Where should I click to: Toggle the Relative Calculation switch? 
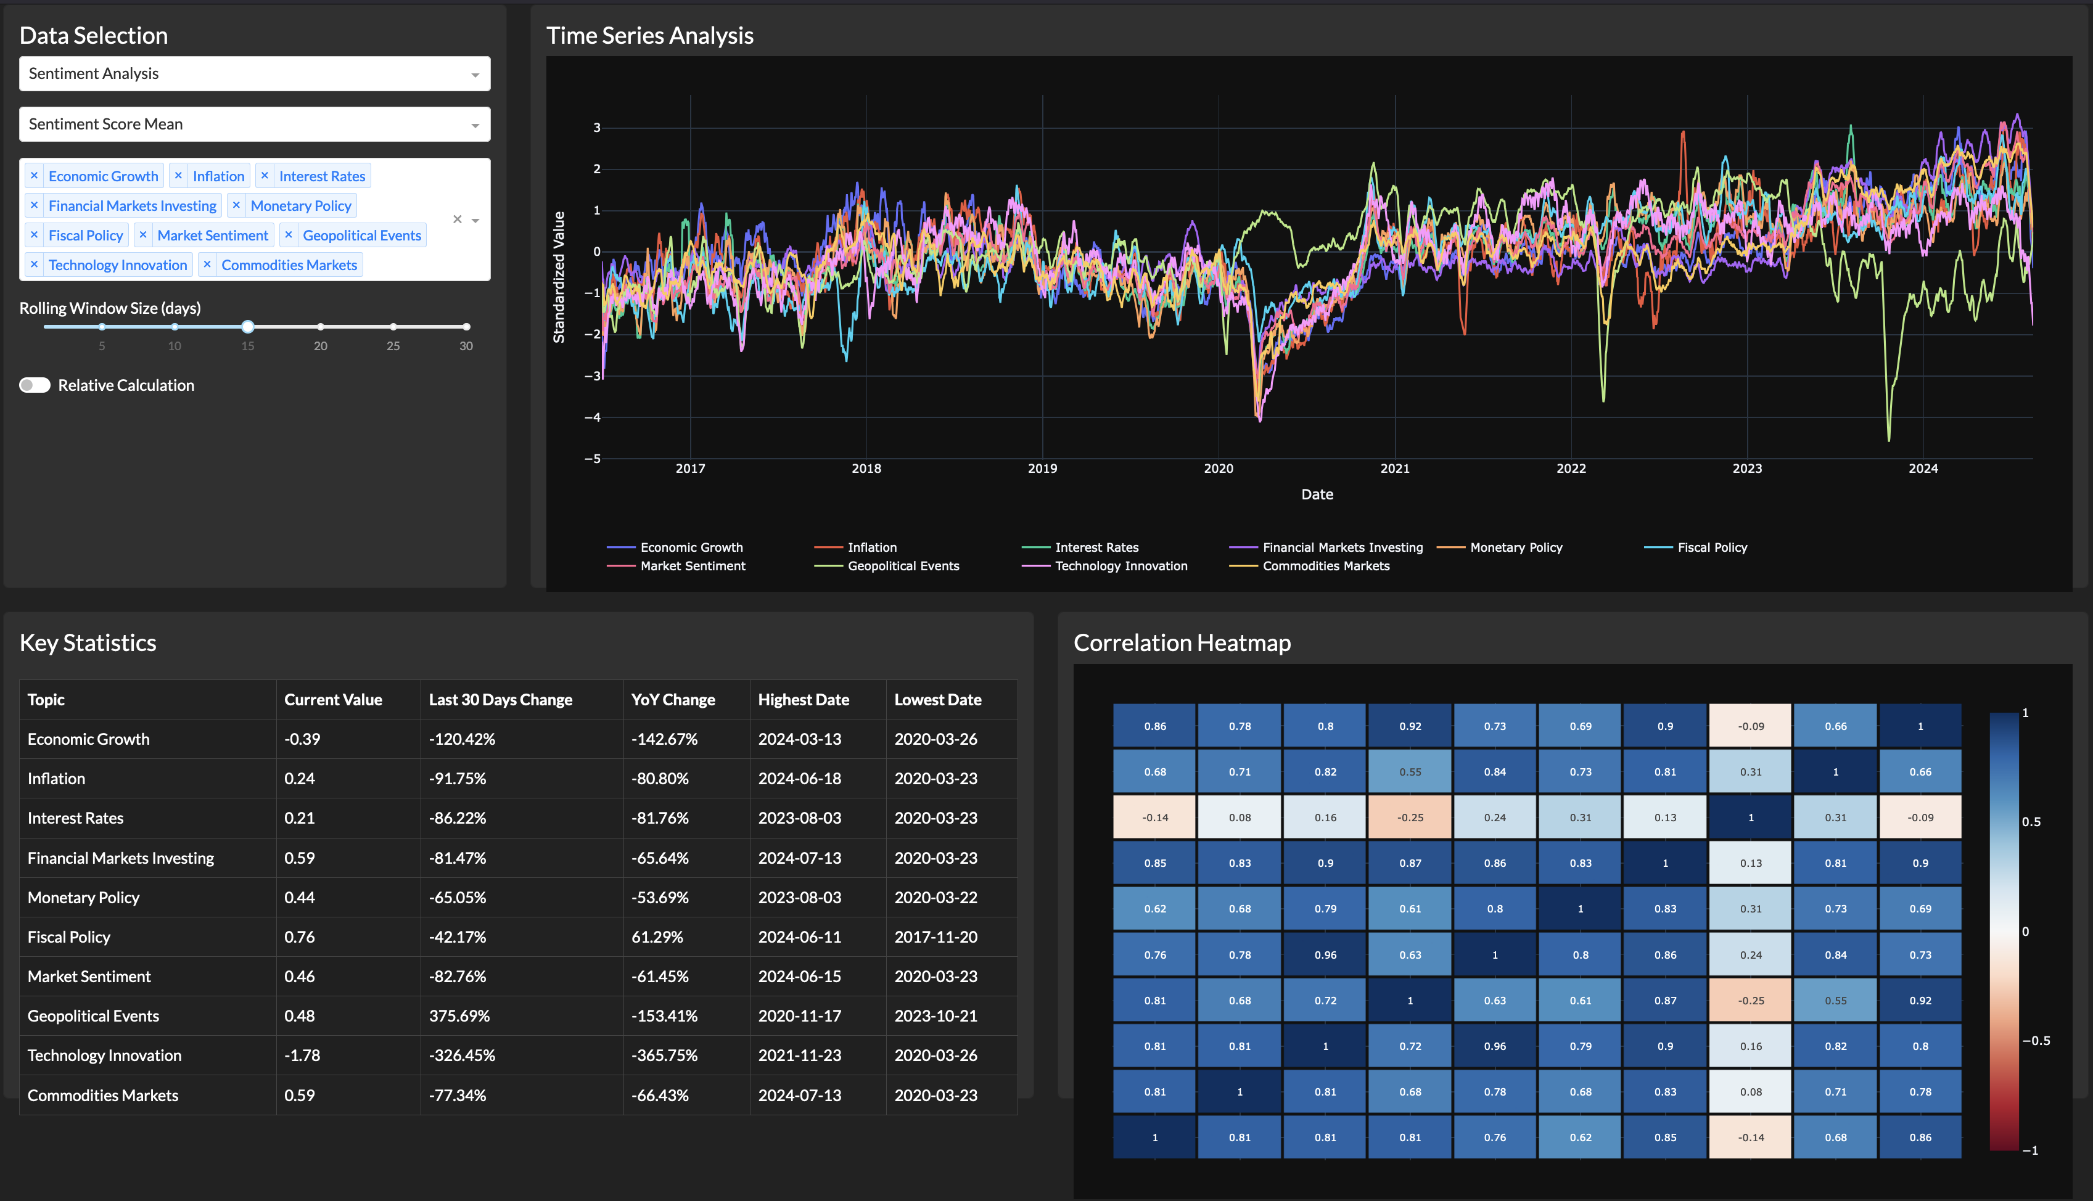[x=35, y=385]
